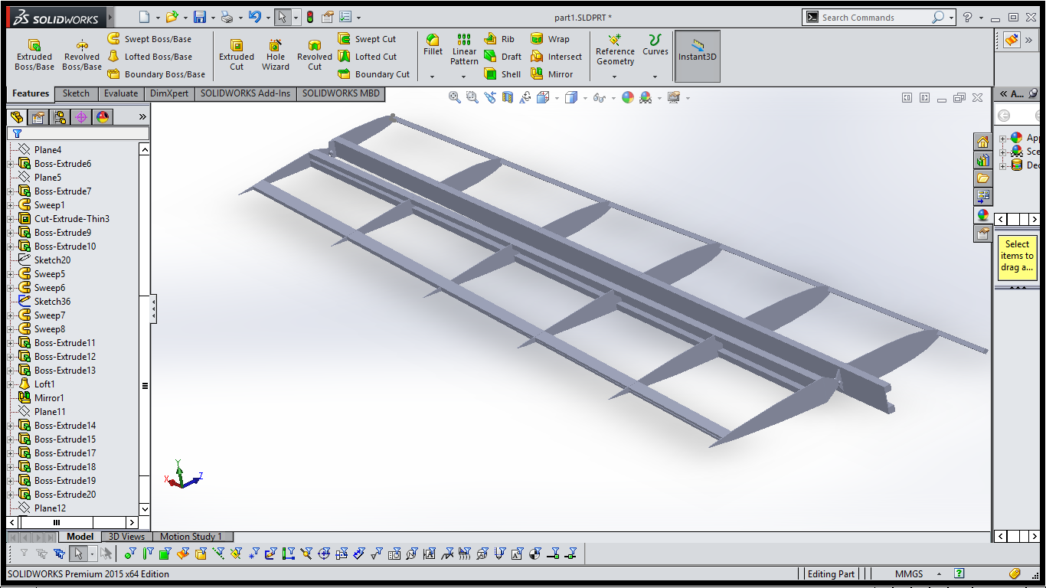Select the Boundary Cut tool
Screen dimensions: 1046x588
pyautogui.click(x=374, y=74)
